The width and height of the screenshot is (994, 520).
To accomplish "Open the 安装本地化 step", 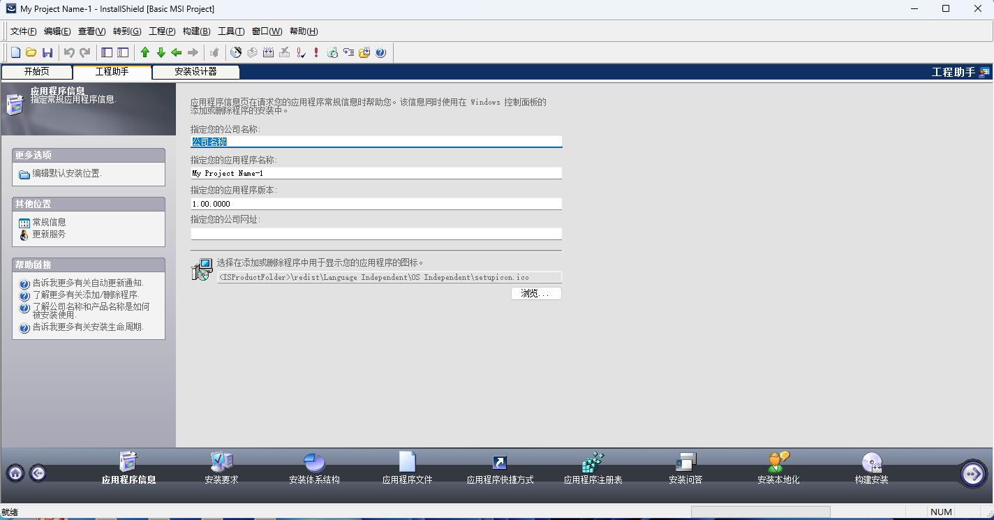I will pyautogui.click(x=778, y=468).
